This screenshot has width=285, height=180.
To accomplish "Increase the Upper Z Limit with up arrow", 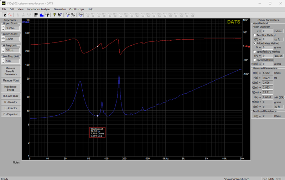I will coord(3,27).
